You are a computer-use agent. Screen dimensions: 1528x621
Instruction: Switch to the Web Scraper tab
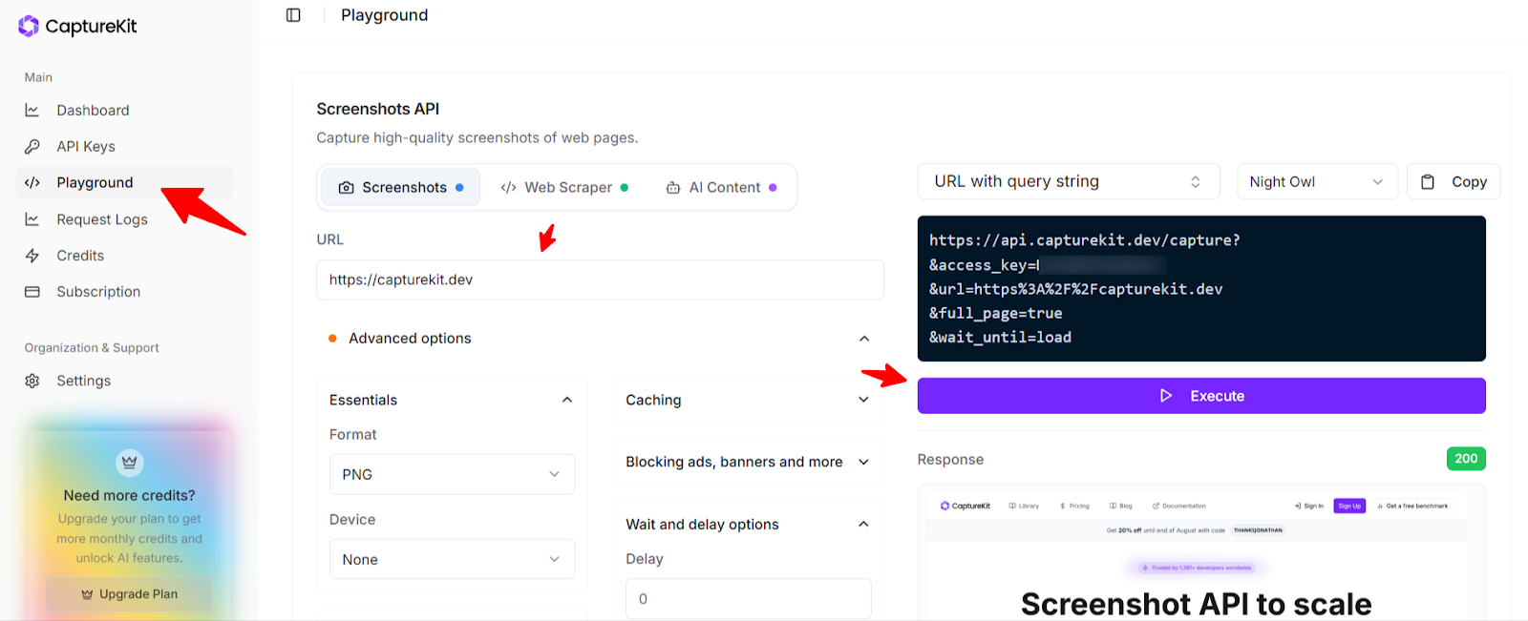[564, 188]
